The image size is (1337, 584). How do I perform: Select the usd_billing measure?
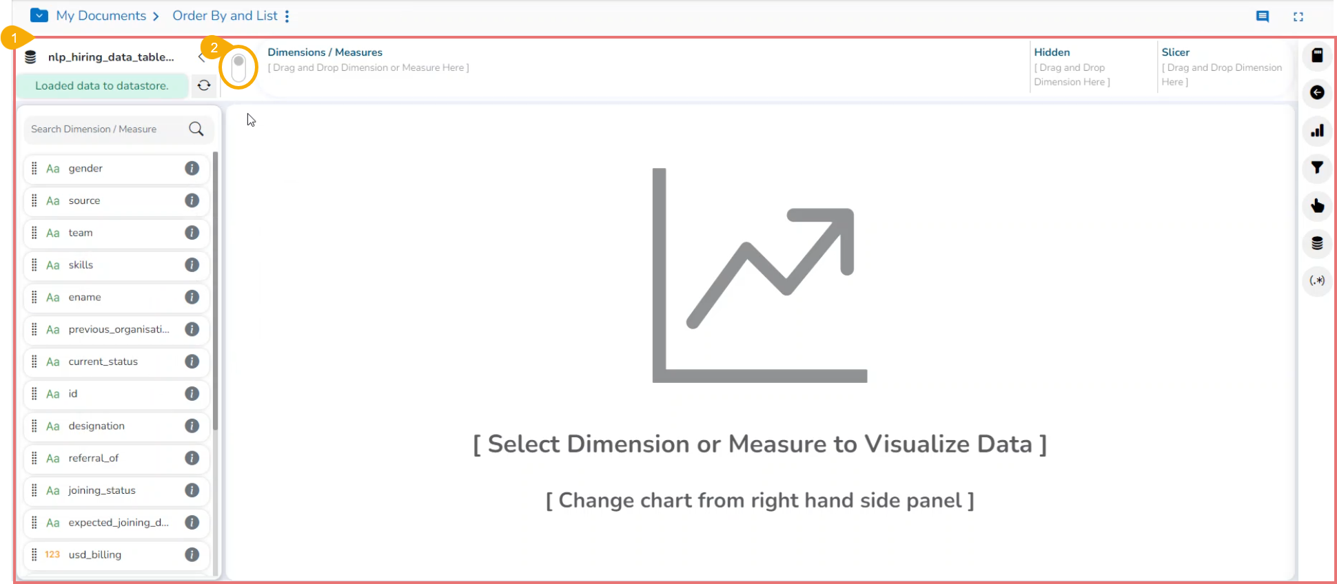(x=95, y=554)
